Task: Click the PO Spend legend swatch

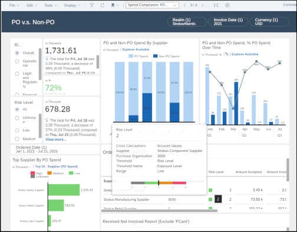Action: (131, 56)
